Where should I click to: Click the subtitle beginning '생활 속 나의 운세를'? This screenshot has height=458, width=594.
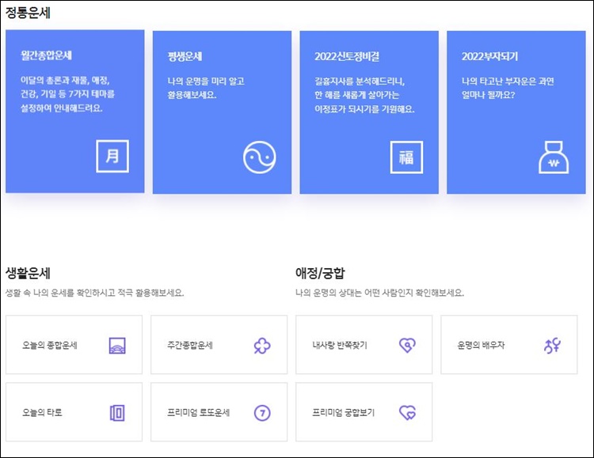coord(95,293)
